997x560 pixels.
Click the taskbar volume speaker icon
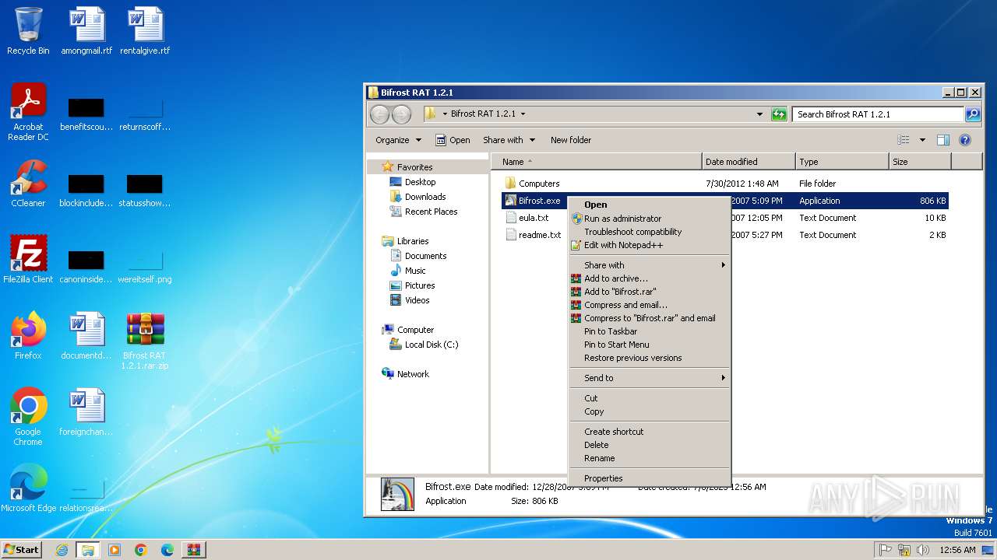pos(923,550)
